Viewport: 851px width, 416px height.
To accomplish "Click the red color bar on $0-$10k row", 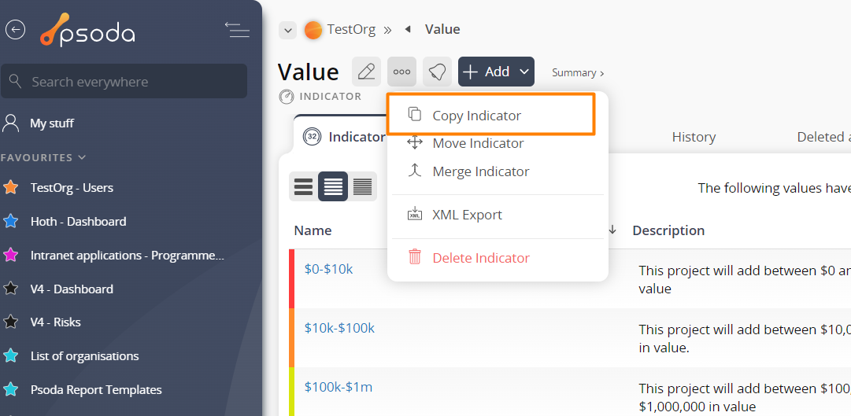I will pyautogui.click(x=291, y=278).
